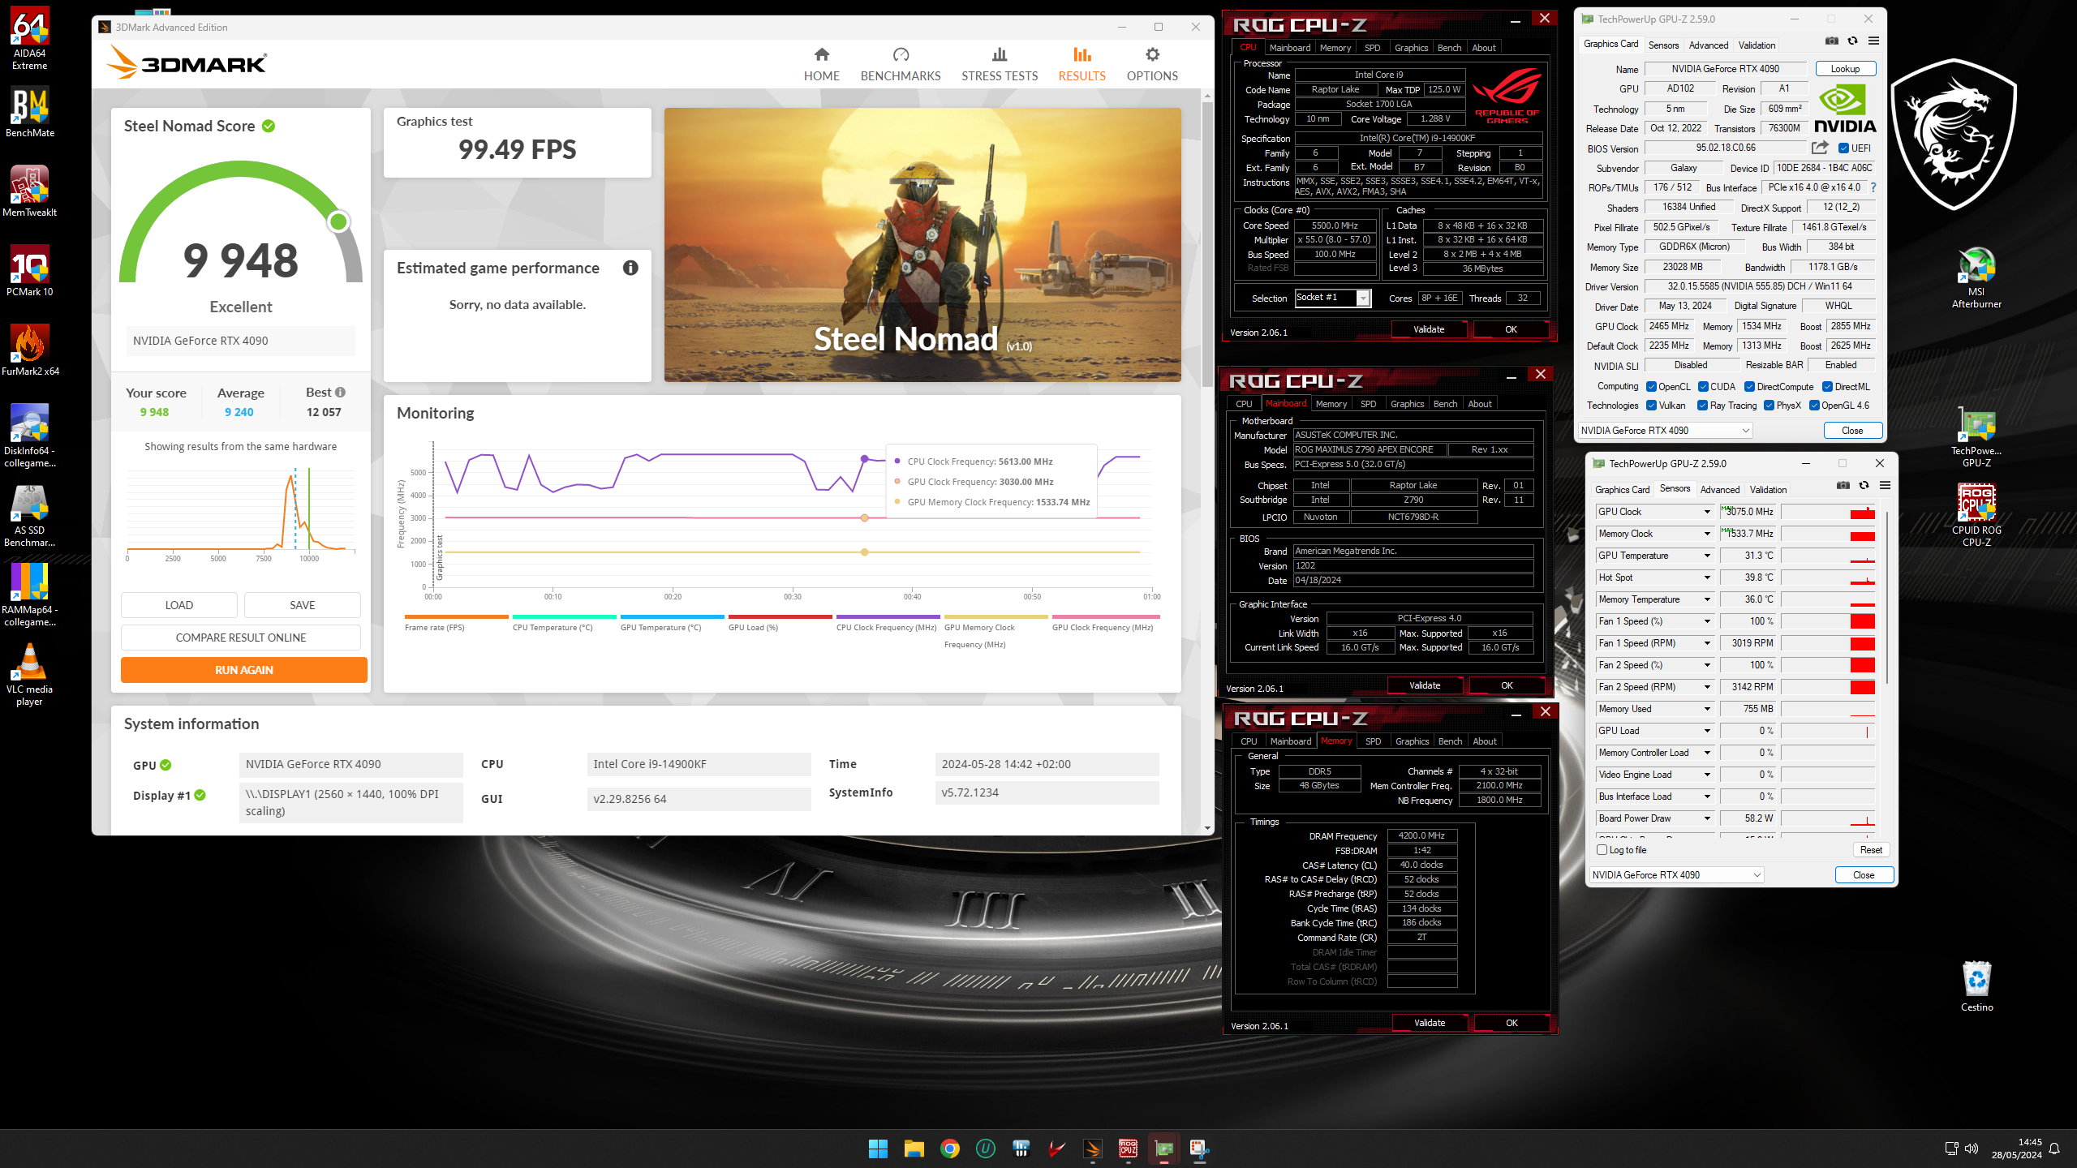Click Steel Nomad banner image
This screenshot has width=2077, height=1168.
click(x=922, y=245)
